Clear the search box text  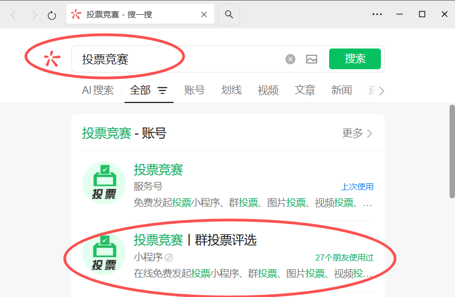pyautogui.click(x=290, y=59)
